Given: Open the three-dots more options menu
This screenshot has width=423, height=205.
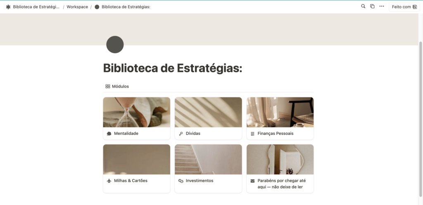Looking at the screenshot, I should (x=381, y=6).
